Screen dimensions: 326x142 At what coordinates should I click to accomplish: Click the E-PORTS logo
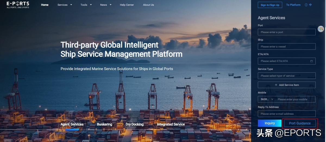[x=18, y=5]
